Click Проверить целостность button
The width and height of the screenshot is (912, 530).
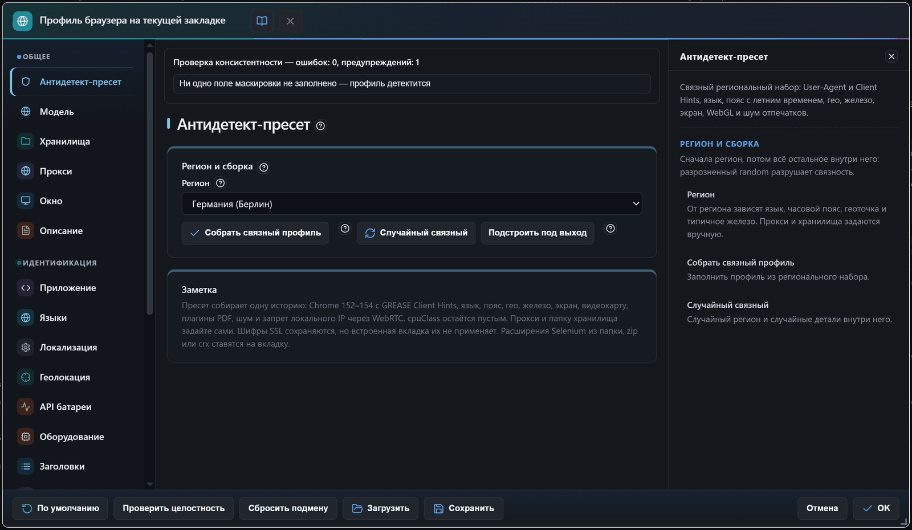click(x=174, y=508)
